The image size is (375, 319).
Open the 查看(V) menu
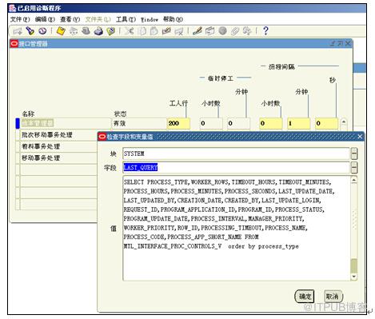(70, 19)
